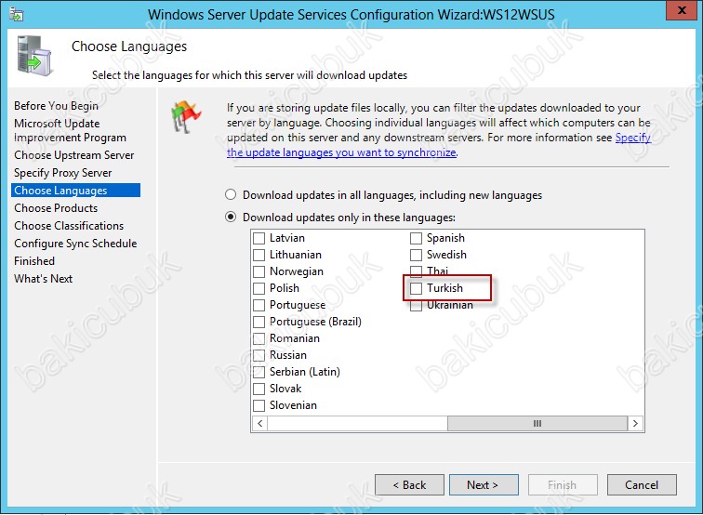Open Specify Proxy Server step
Viewport: 703px width, 515px height.
tap(63, 173)
